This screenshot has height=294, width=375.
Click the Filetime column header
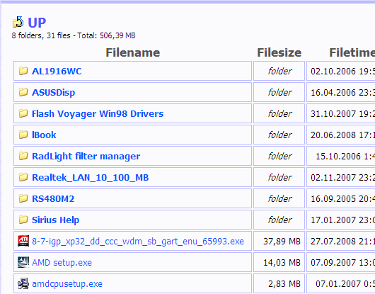(352, 52)
